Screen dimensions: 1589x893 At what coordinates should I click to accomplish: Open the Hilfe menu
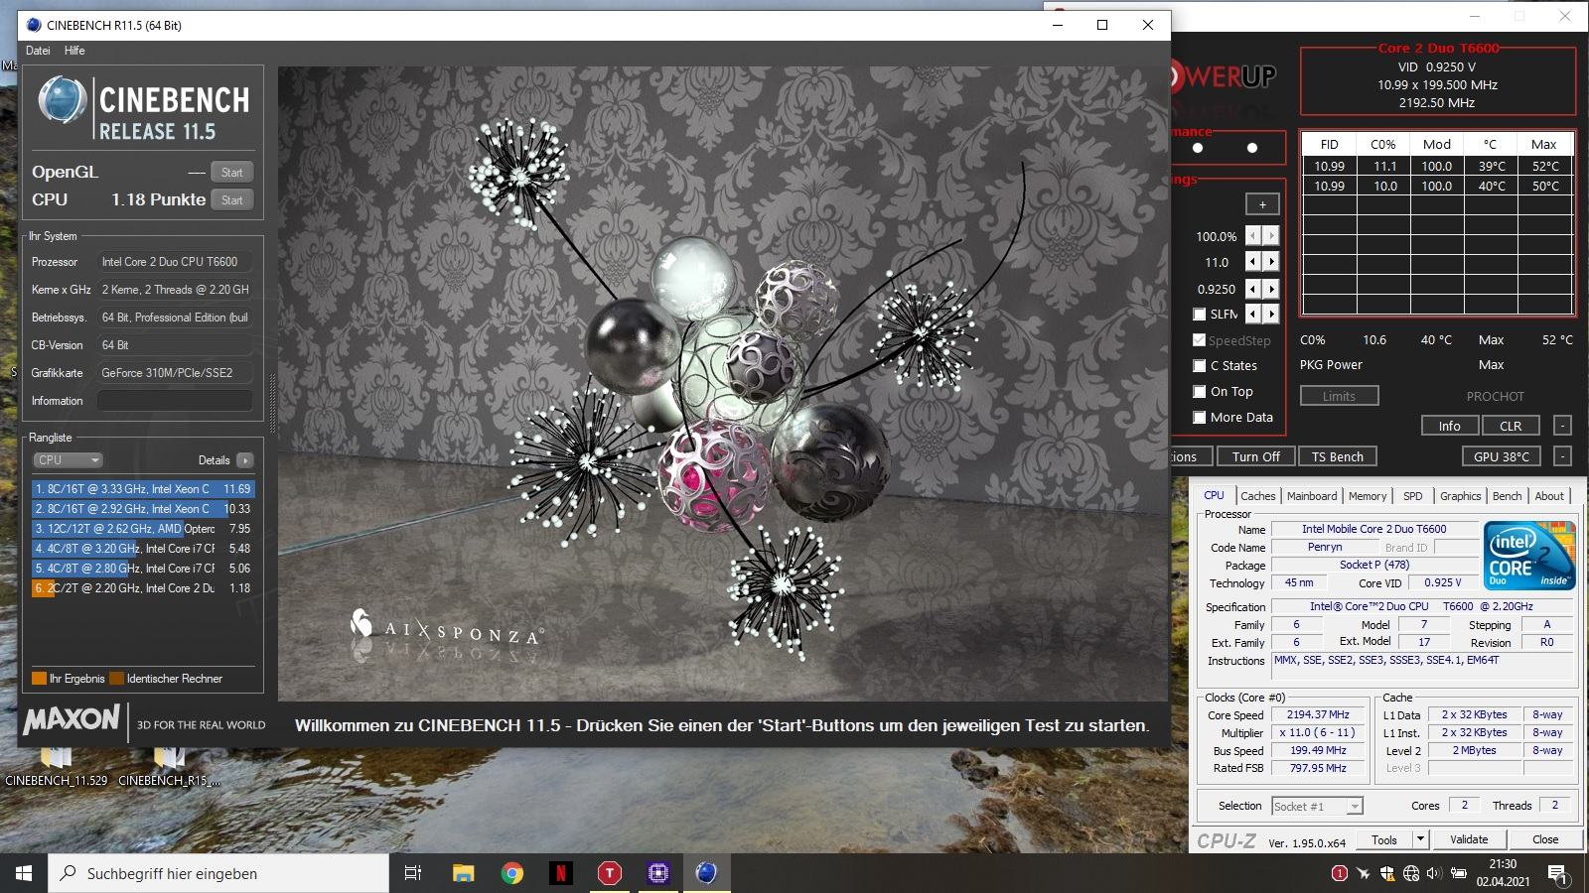coord(74,51)
